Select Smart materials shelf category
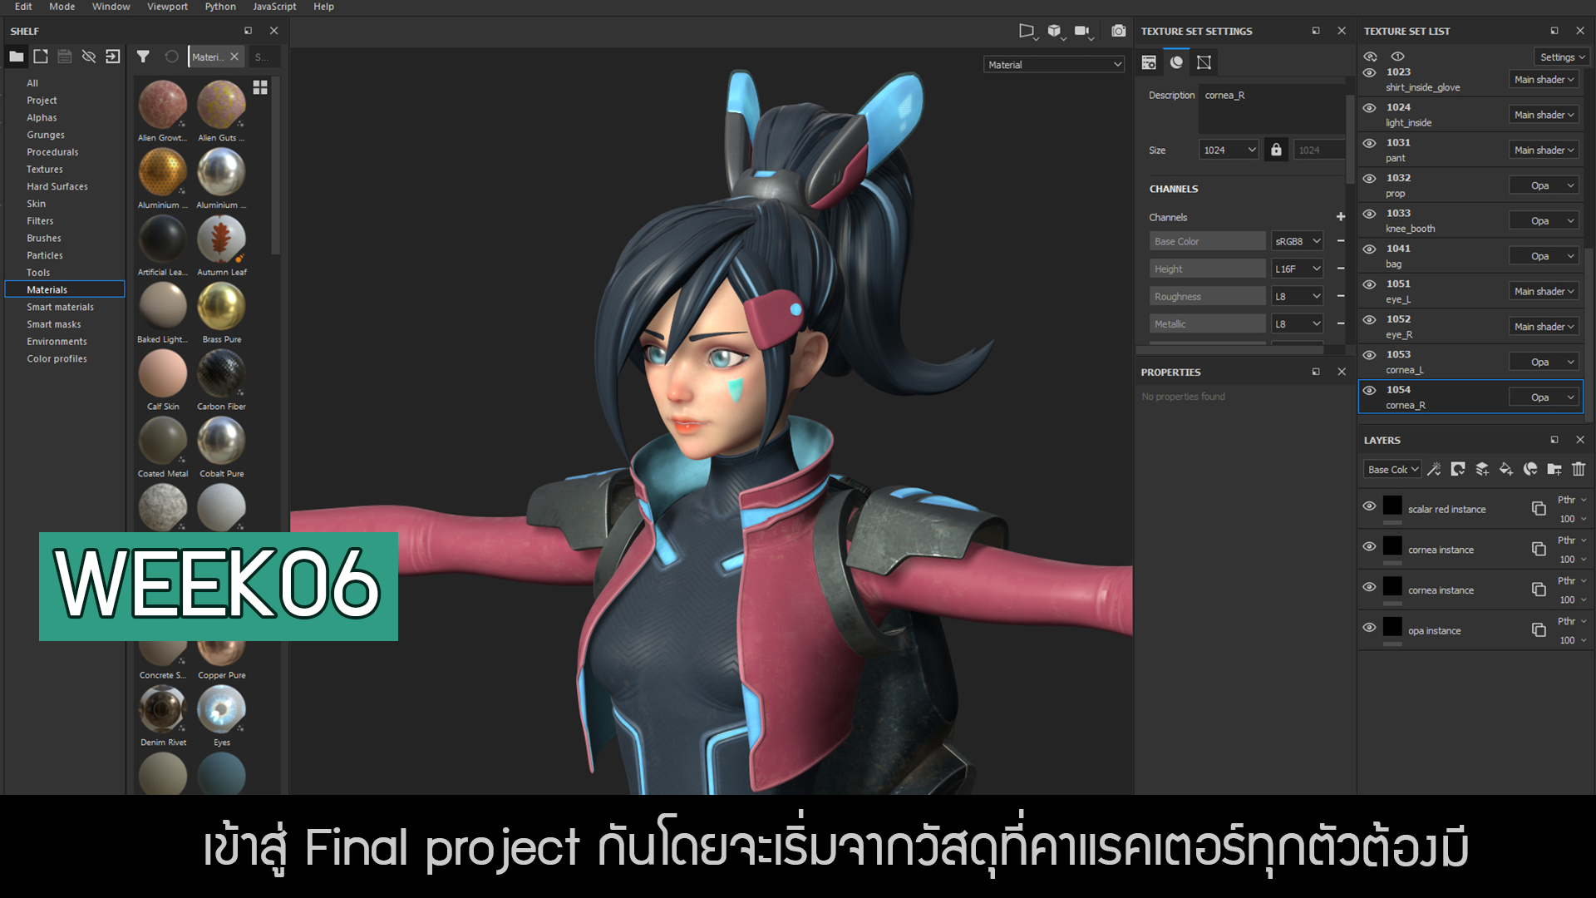The width and height of the screenshot is (1596, 898). [x=60, y=307]
